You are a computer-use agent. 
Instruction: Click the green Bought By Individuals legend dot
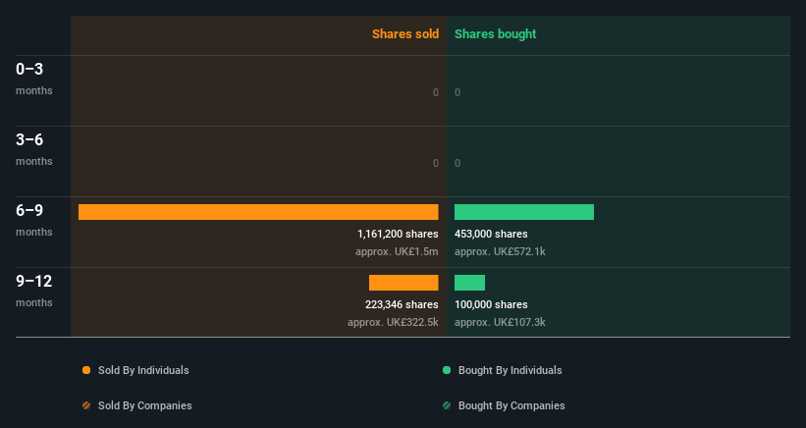(447, 370)
